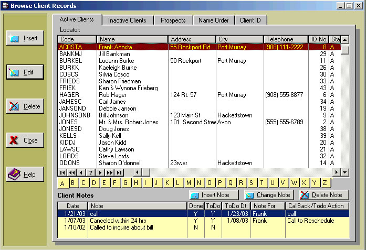Click Delete Note button
The width and height of the screenshot is (366, 250).
tap(321, 195)
